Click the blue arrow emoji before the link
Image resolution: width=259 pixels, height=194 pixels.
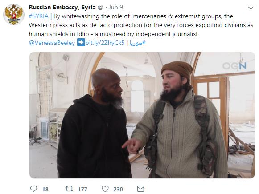(81, 43)
